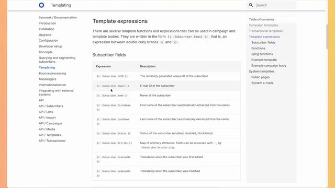Screen dimensions: 335x188
Task: Open API / Campaigns page
Action: (50, 123)
